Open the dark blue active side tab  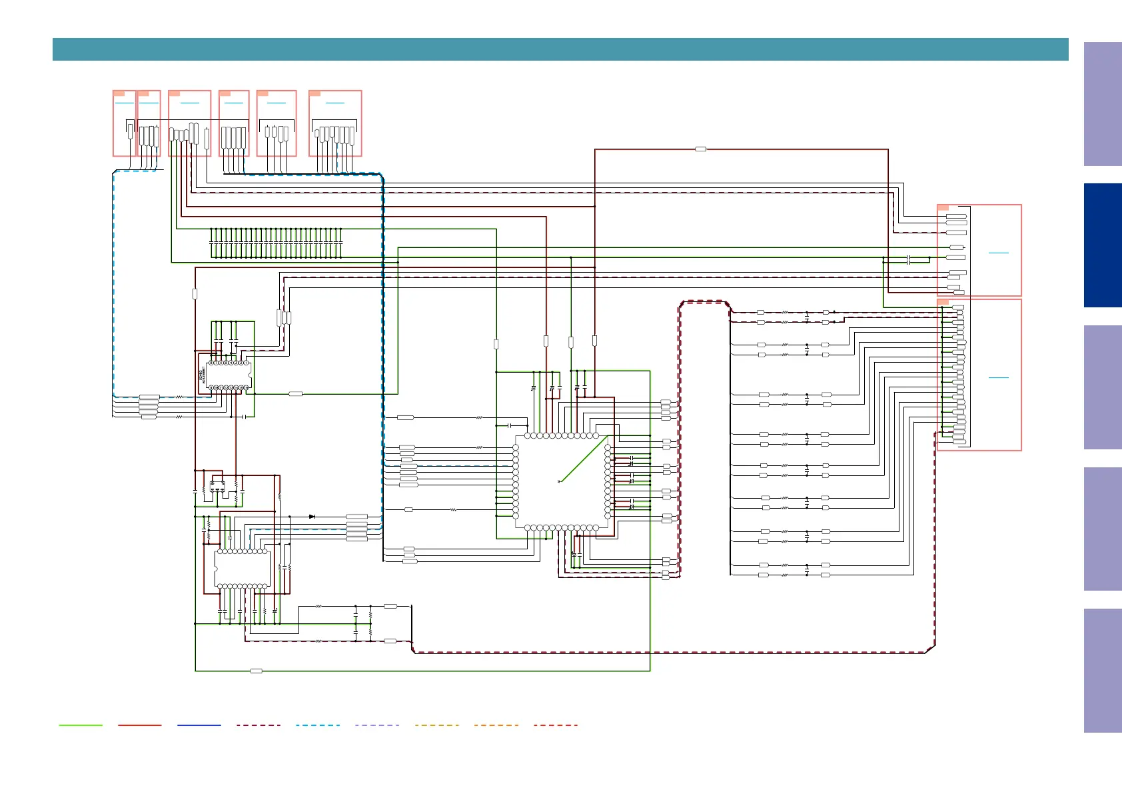(x=1102, y=245)
